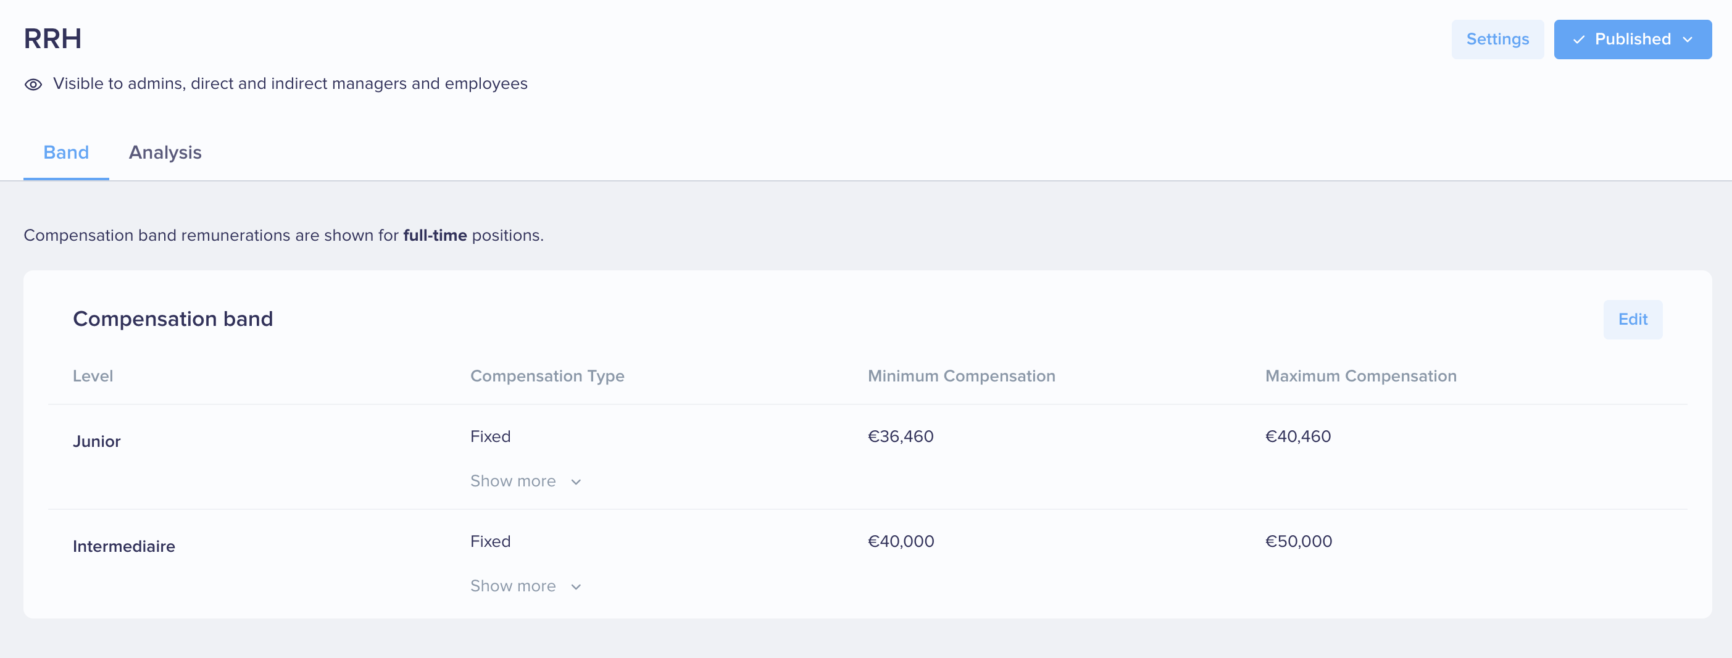This screenshot has height=658, width=1732.
Task: Select the Band tab
Action: coord(66,152)
